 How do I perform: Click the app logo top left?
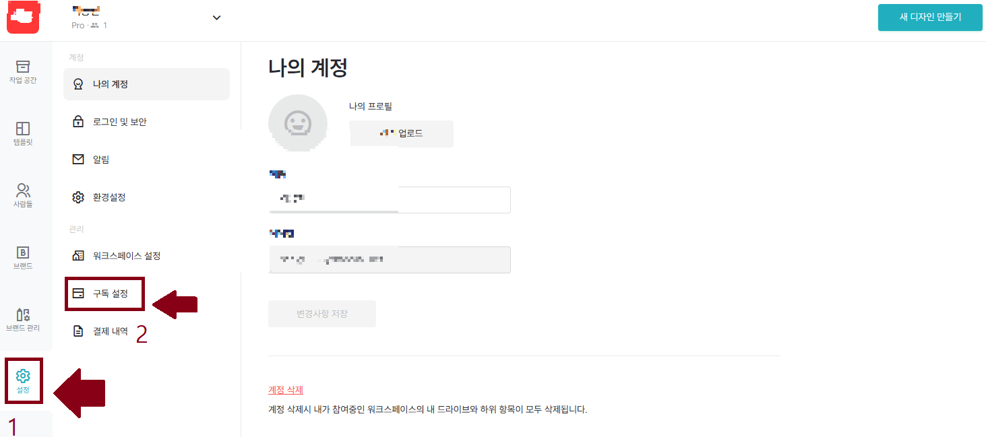pos(22,17)
